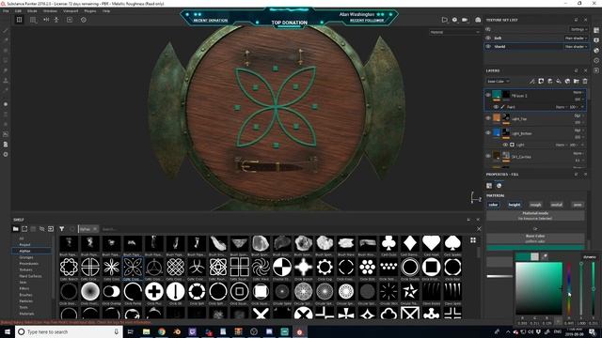The width and height of the screenshot is (602, 338).
Task: Click the smart material sphere icon in Layers
Action: pos(567,82)
